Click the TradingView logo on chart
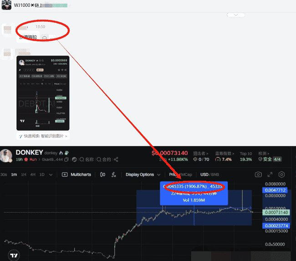 tap(14, 256)
